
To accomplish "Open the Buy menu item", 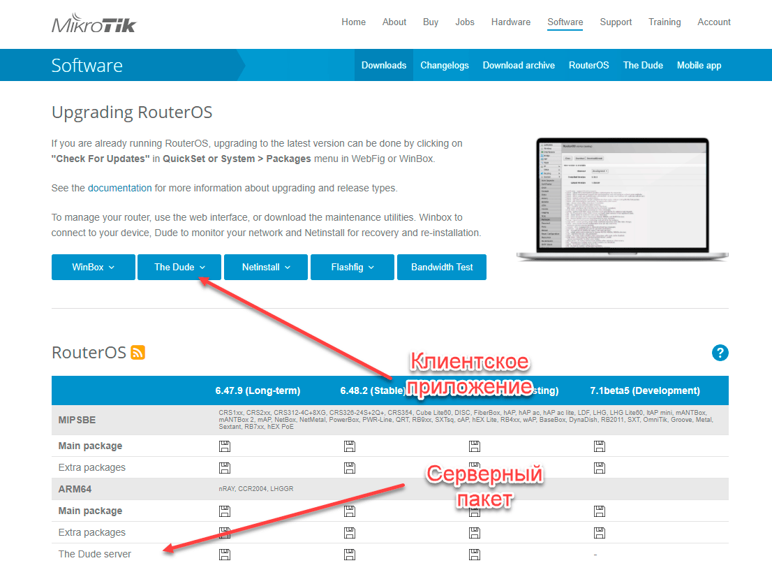I will [x=430, y=22].
